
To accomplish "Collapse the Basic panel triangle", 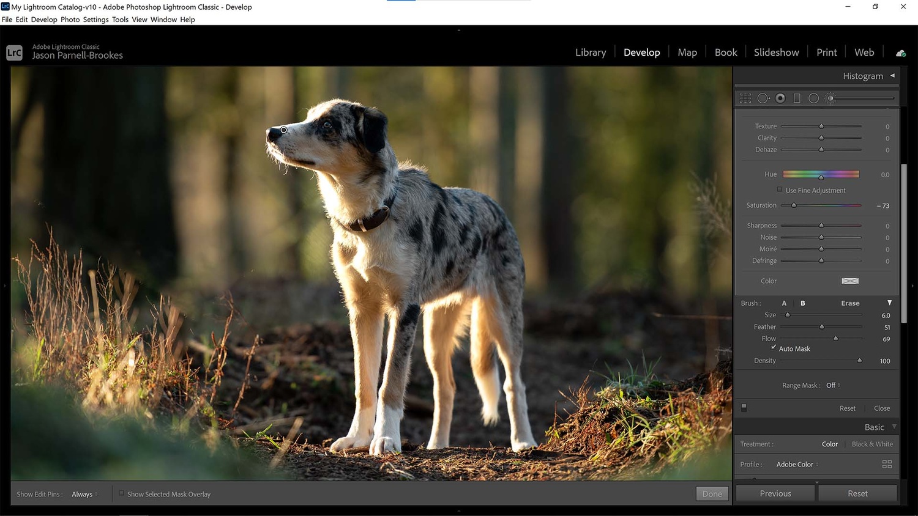I will (894, 427).
